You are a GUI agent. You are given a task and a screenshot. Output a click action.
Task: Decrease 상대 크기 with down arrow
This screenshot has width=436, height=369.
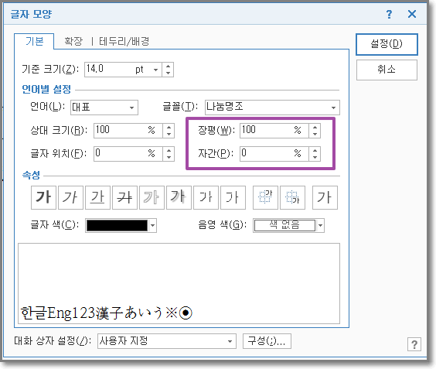click(169, 134)
